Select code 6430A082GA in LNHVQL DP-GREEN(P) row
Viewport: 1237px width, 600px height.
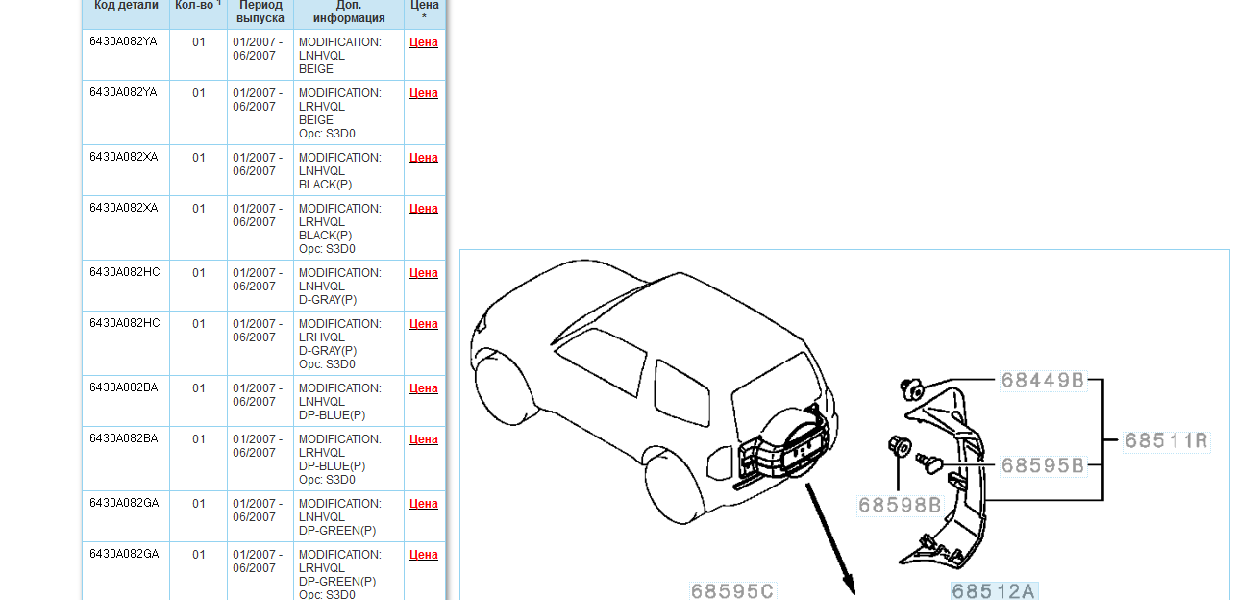click(x=124, y=504)
